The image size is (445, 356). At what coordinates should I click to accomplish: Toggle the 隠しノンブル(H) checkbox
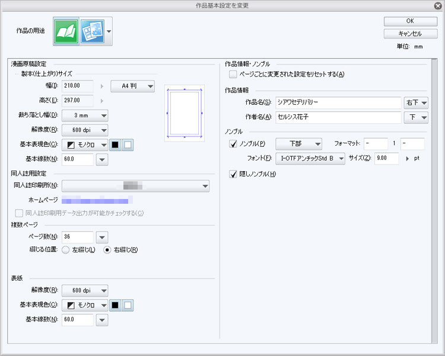(233, 174)
